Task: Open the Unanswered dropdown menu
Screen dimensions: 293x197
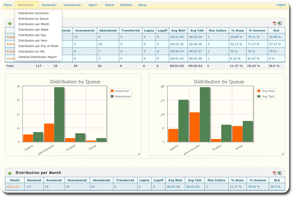Action: (x=73, y=5)
